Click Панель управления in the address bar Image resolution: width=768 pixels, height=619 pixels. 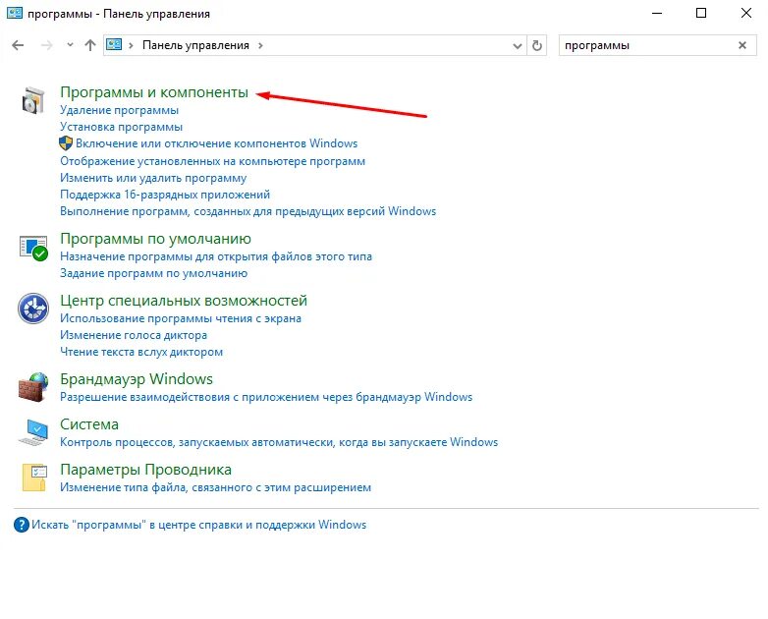tap(195, 45)
